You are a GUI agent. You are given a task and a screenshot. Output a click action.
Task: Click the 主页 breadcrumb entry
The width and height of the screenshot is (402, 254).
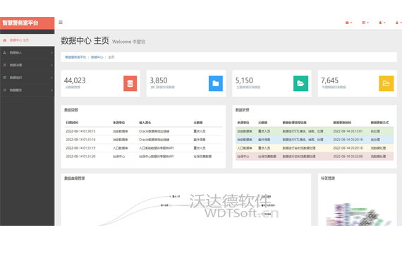point(111,57)
